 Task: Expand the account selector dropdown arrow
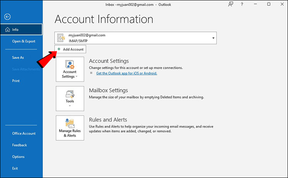213,38
